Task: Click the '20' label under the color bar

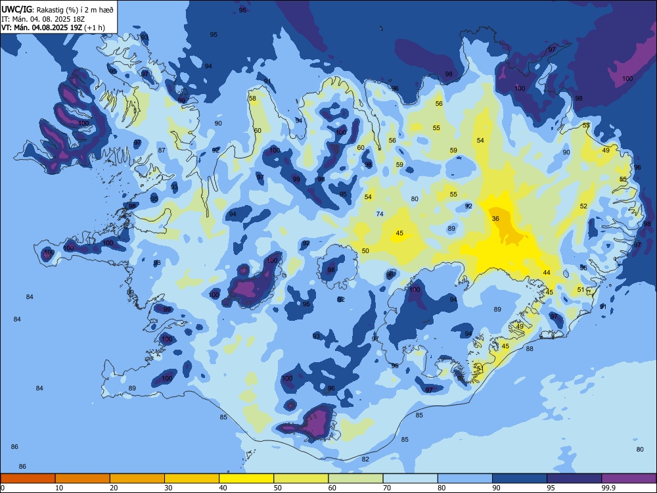Action: [x=114, y=488]
